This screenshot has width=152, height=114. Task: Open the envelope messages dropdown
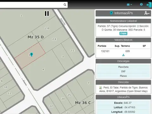pos(129,4)
